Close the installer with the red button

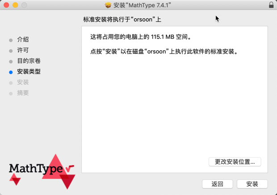coord(6,5)
